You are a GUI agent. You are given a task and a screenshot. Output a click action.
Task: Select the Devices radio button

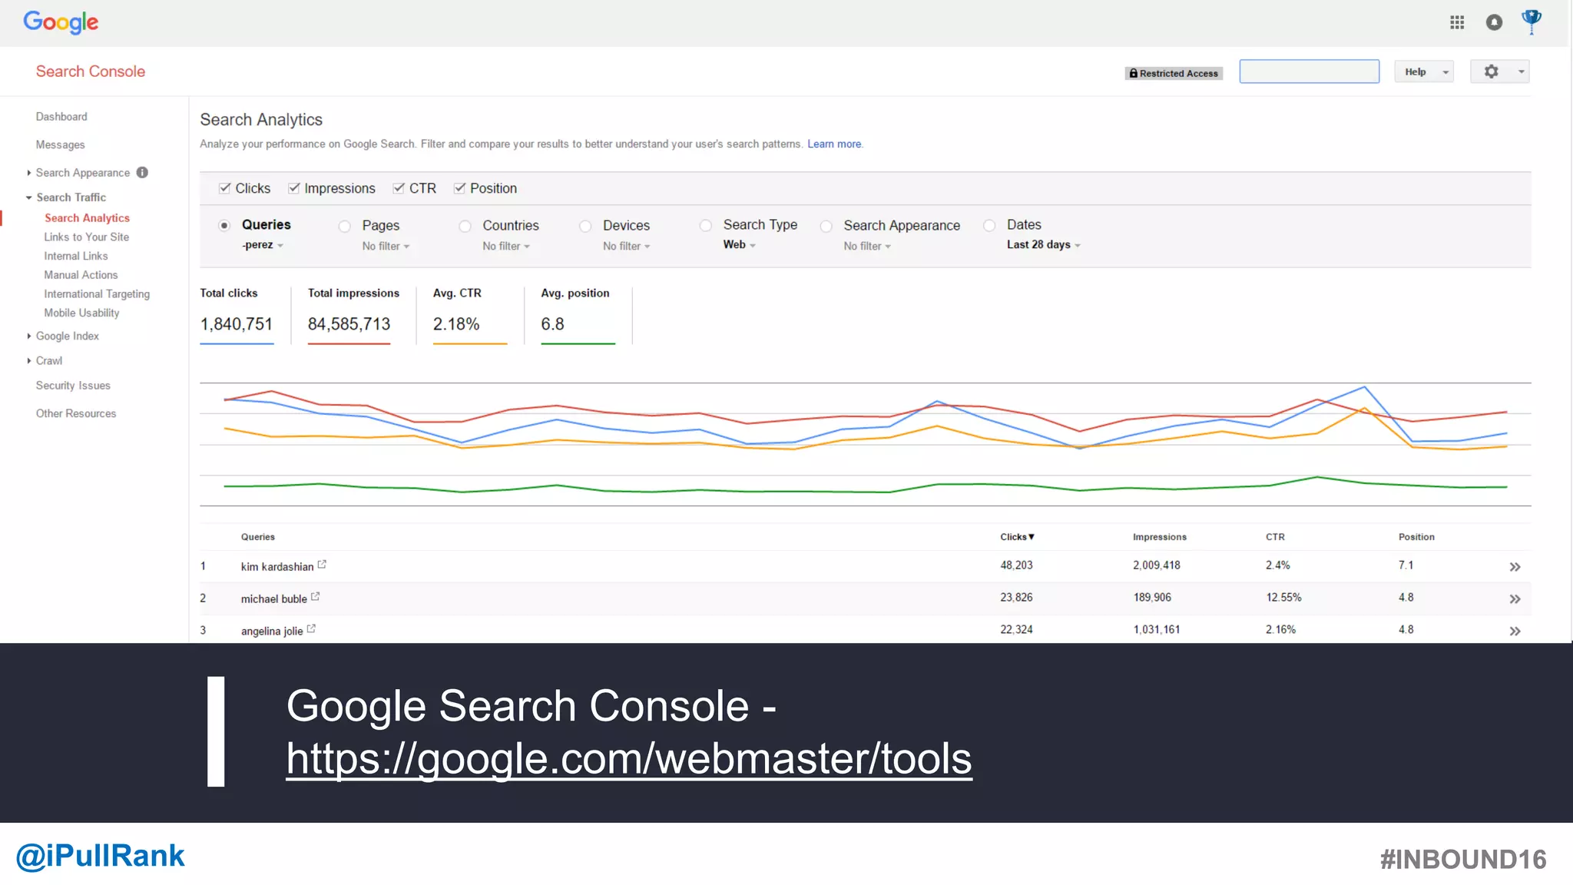[x=586, y=226]
